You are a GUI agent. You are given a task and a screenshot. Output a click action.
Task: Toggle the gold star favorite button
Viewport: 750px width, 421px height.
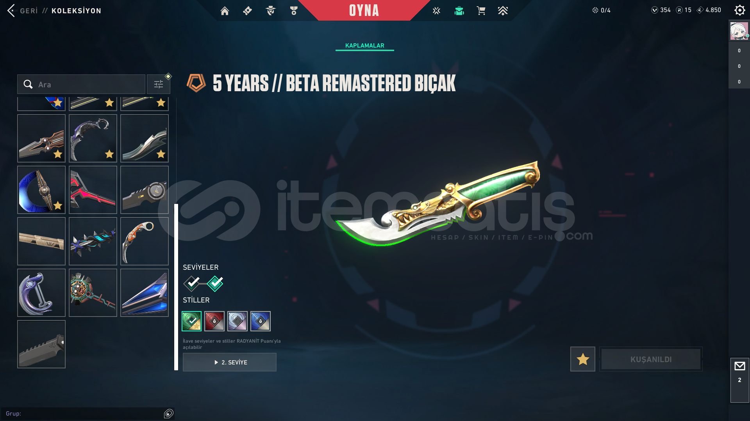tap(582, 359)
